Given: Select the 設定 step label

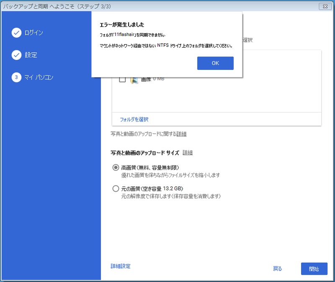Looking at the screenshot, I should (31, 55).
